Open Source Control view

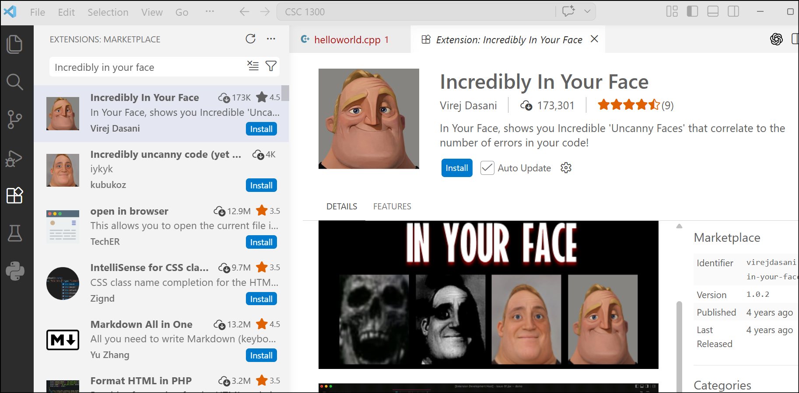pyautogui.click(x=14, y=119)
